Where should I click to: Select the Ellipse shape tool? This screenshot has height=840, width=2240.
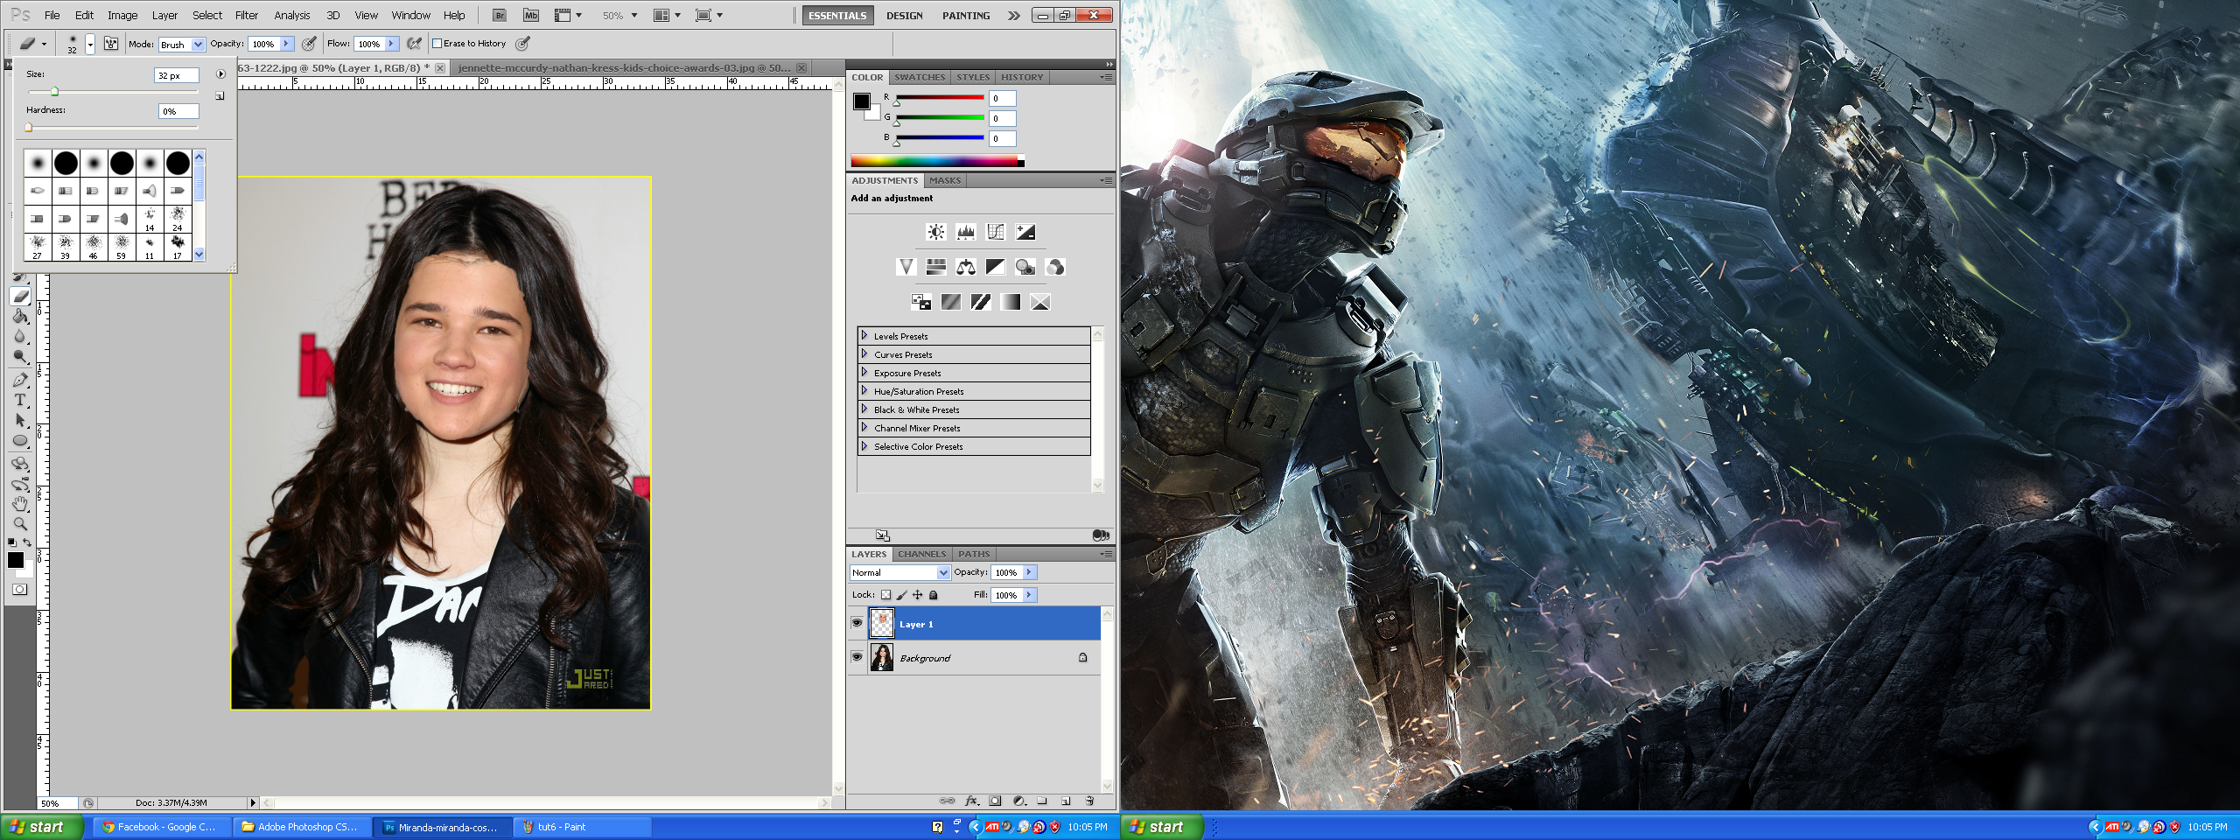20,441
